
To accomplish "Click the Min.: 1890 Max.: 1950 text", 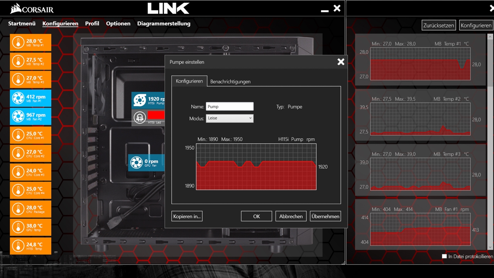I will click(220, 139).
